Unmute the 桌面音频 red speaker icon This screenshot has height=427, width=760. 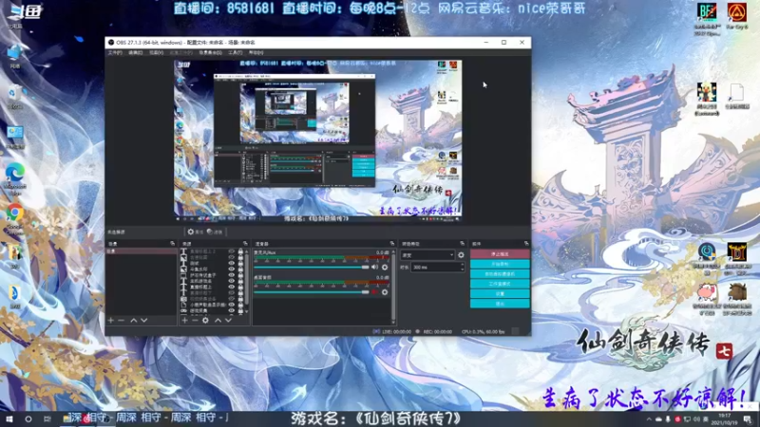click(374, 292)
